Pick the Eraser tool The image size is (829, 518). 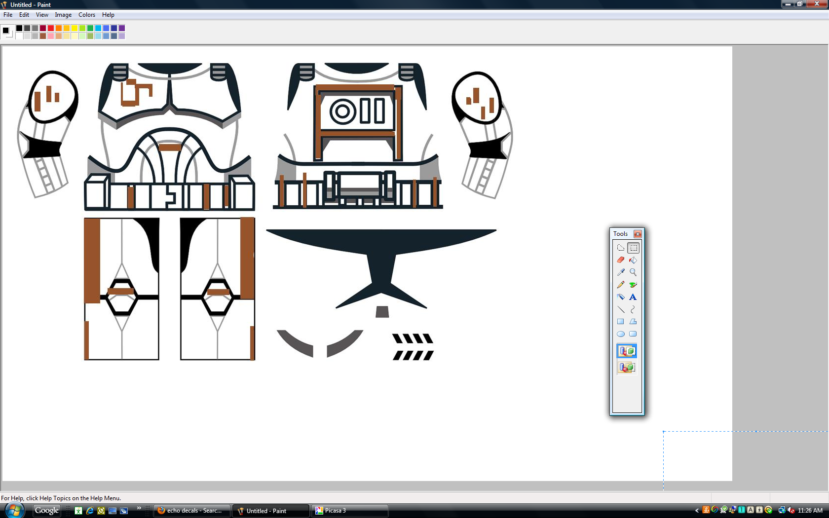click(x=621, y=260)
